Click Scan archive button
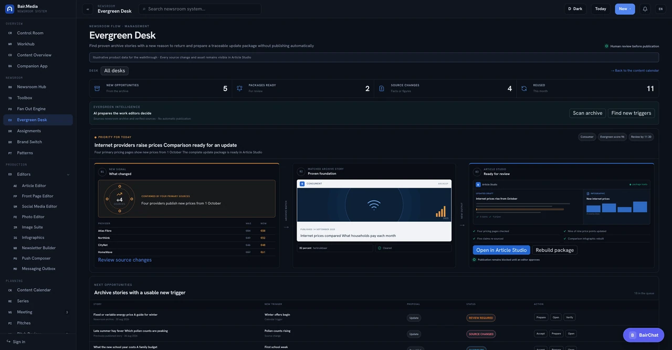Screen dimensions: 672x350 click(587, 113)
